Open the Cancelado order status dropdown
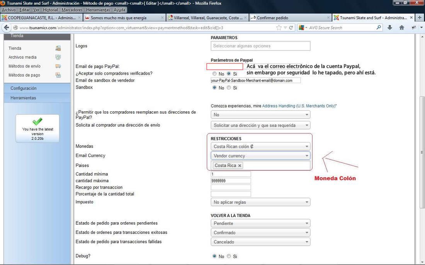 tap(260, 242)
